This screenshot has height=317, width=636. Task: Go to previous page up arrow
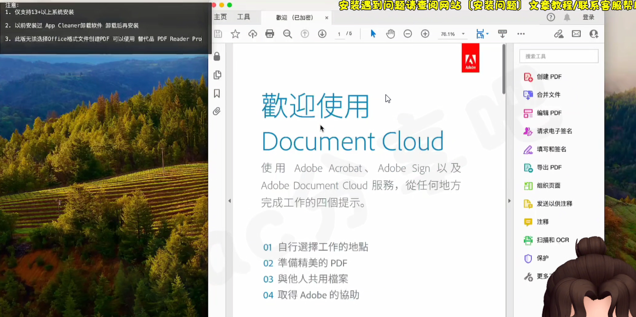[x=305, y=34]
